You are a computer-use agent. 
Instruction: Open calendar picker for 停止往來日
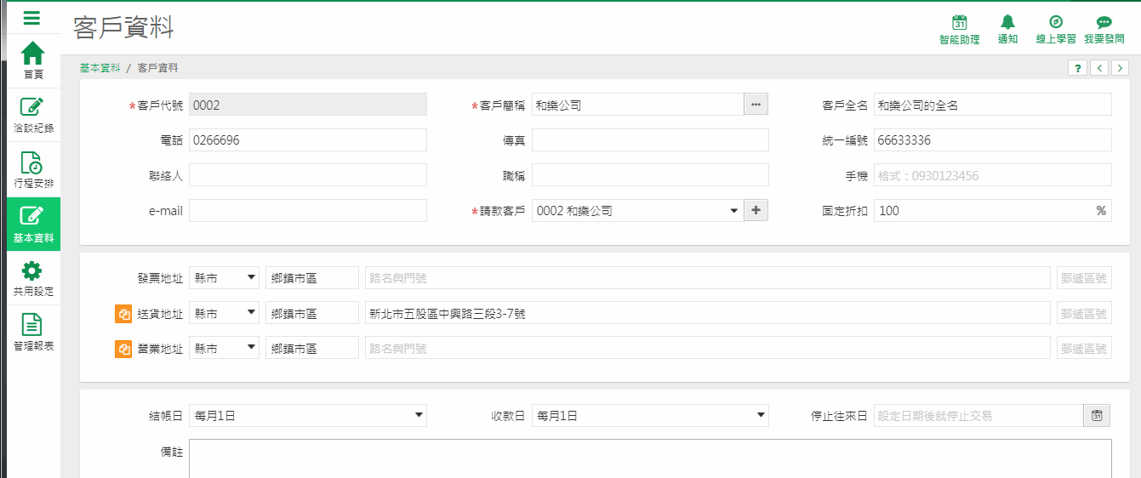click(1097, 416)
